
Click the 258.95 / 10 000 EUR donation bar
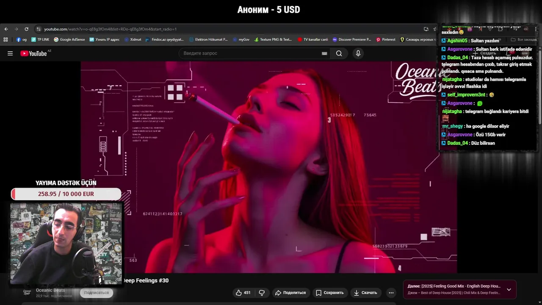click(x=66, y=194)
